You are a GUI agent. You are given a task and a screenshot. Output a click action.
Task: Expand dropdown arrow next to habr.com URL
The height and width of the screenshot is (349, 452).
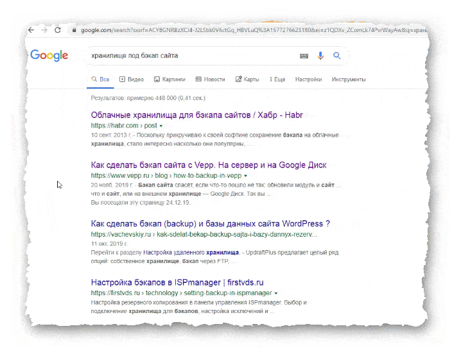pos(161,126)
